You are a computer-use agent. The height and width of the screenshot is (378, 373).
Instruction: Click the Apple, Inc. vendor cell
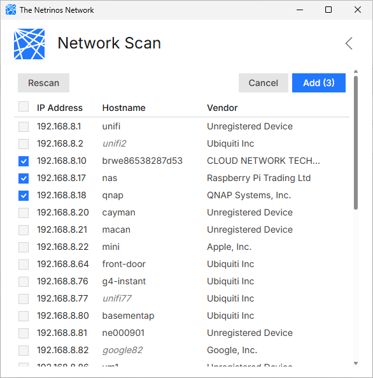click(229, 247)
